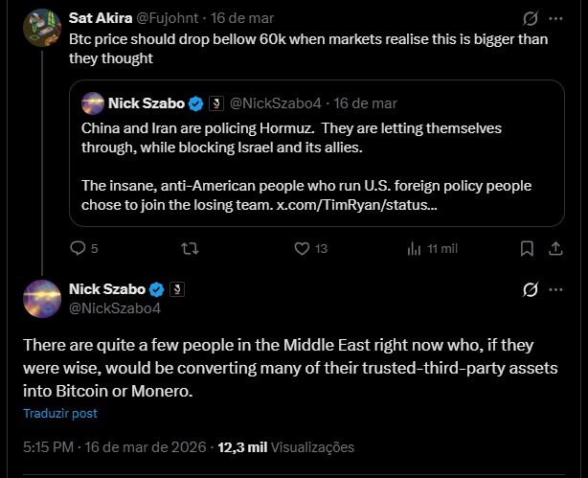Repost Sat Akira's tweet

point(190,248)
